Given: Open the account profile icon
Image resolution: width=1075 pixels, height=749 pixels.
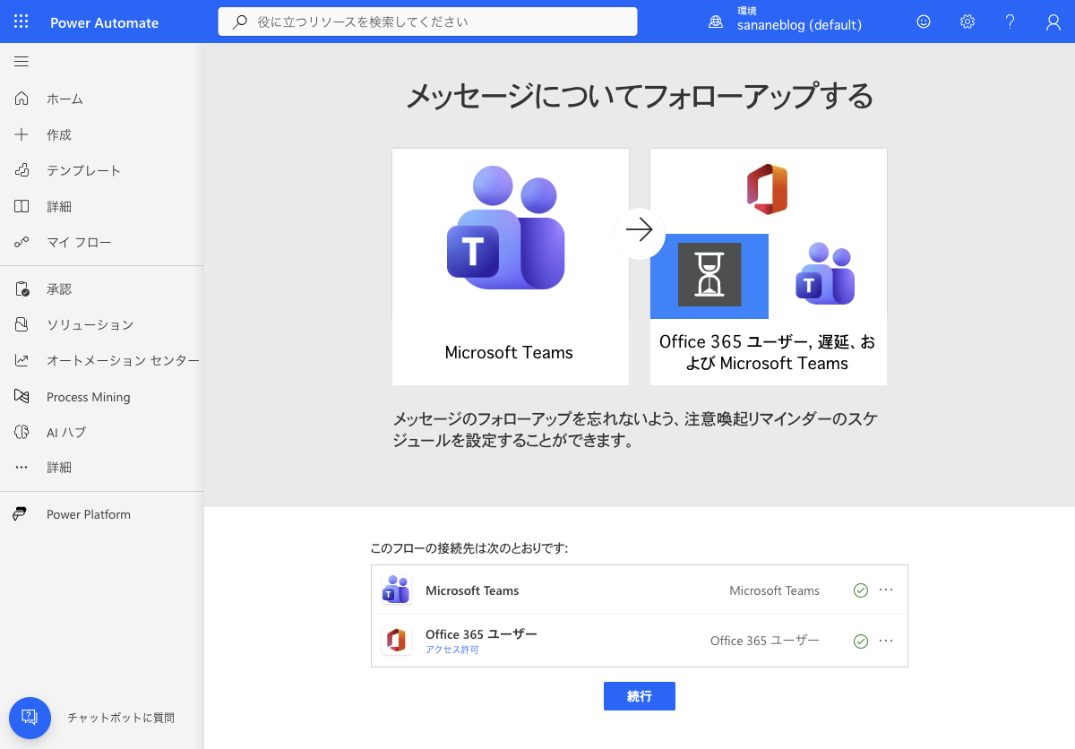Looking at the screenshot, I should point(1053,22).
